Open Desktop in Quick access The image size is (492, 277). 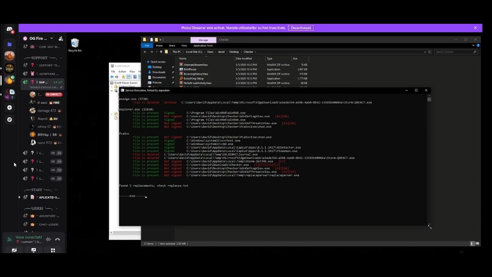click(x=157, y=67)
